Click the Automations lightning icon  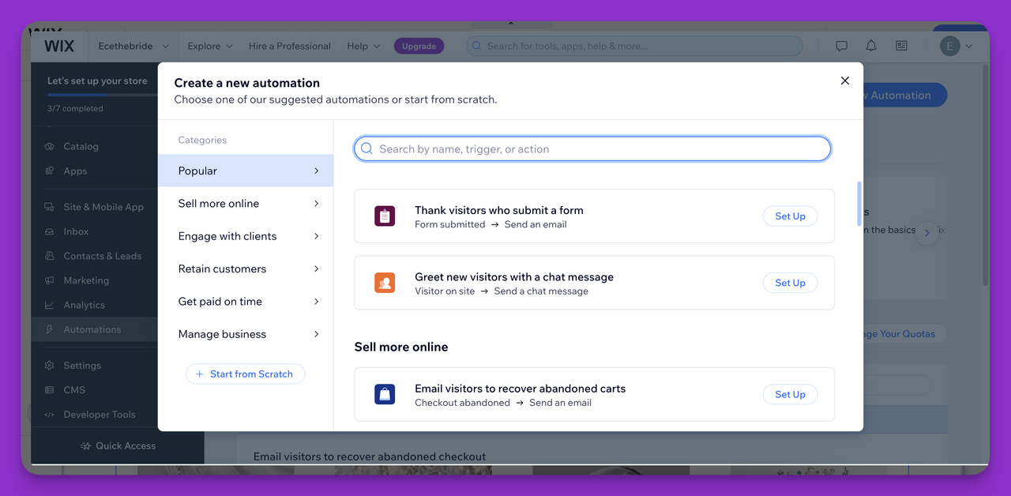(49, 329)
